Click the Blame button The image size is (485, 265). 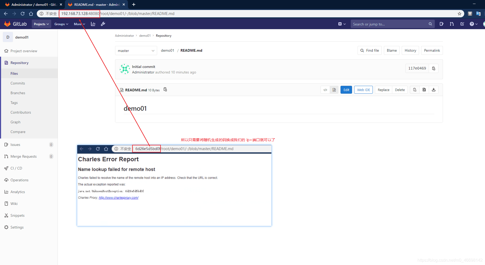coord(392,50)
